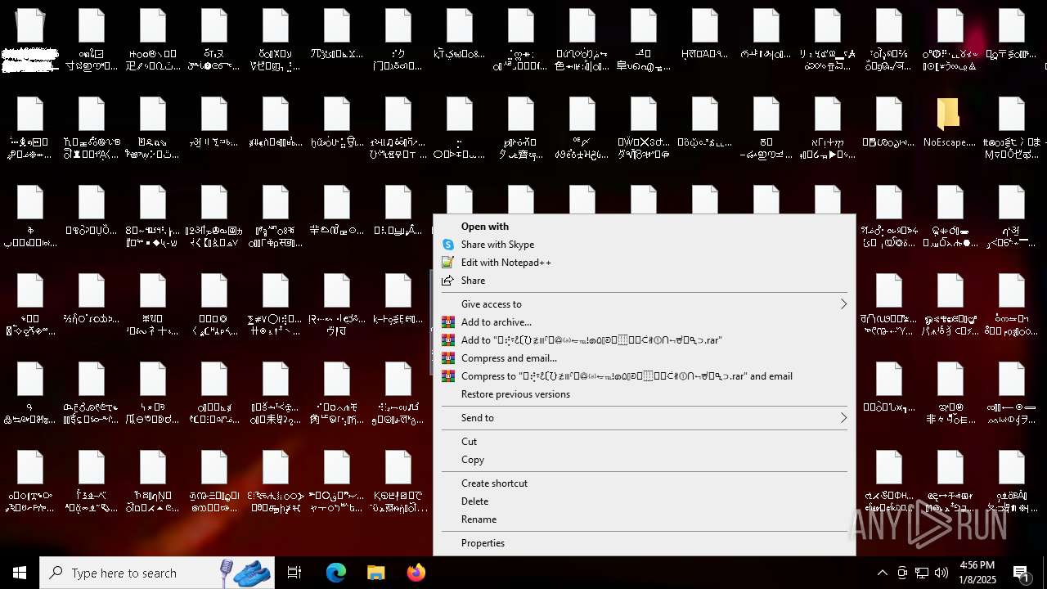Launch Firefox from the taskbar
1047x589 pixels.
click(416, 573)
